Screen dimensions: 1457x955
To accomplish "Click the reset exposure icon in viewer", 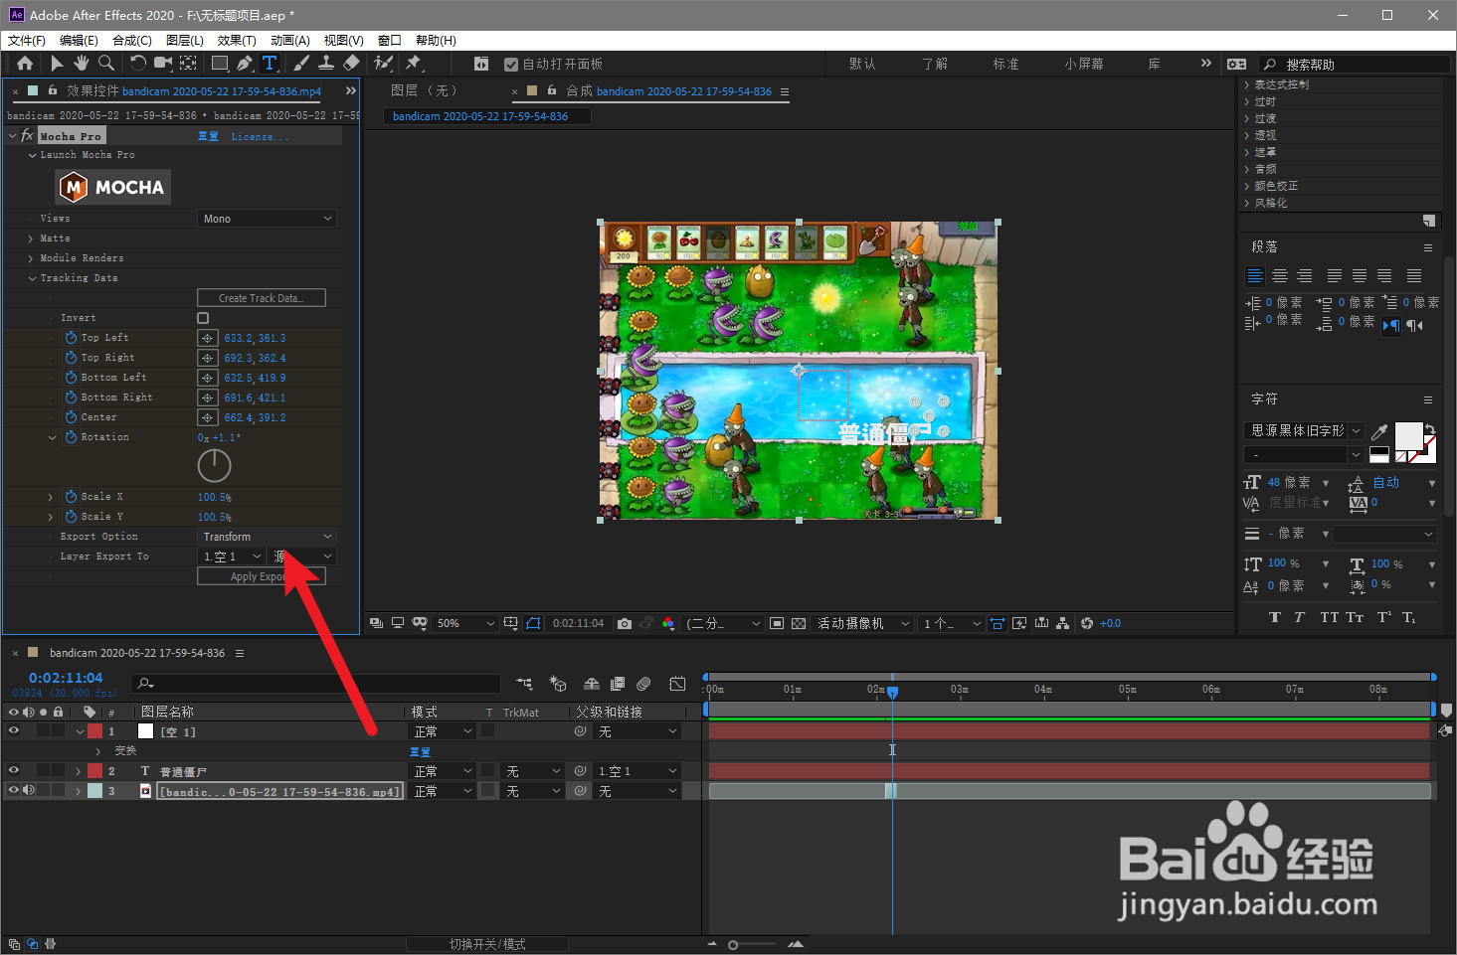I will pos(1087,623).
